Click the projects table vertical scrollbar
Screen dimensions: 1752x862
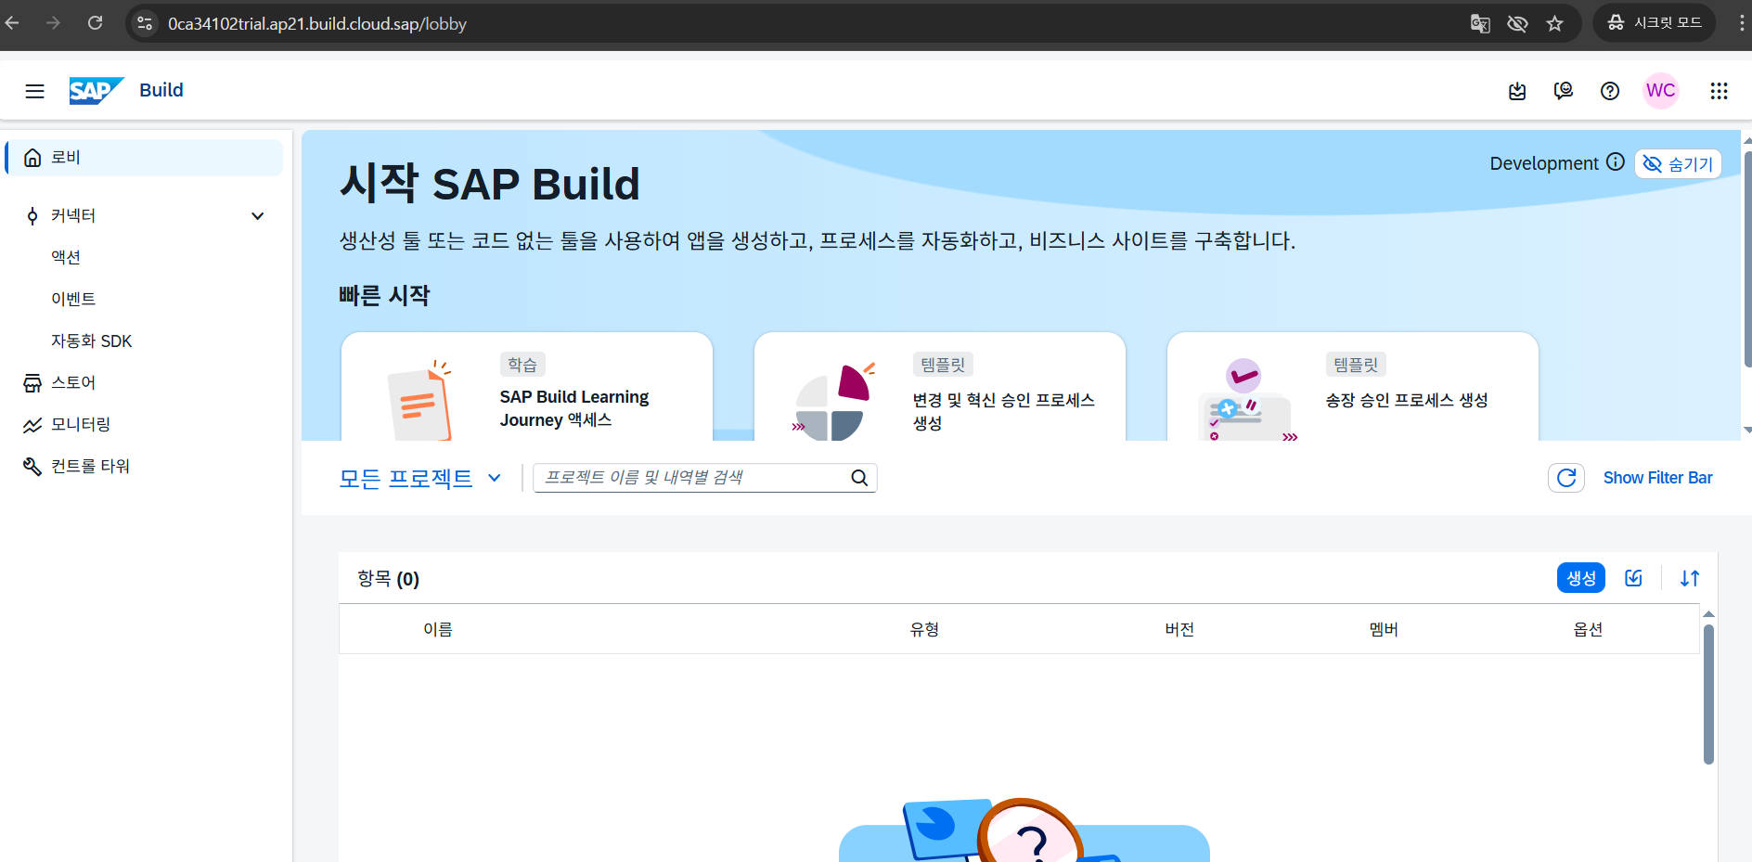(x=1708, y=694)
